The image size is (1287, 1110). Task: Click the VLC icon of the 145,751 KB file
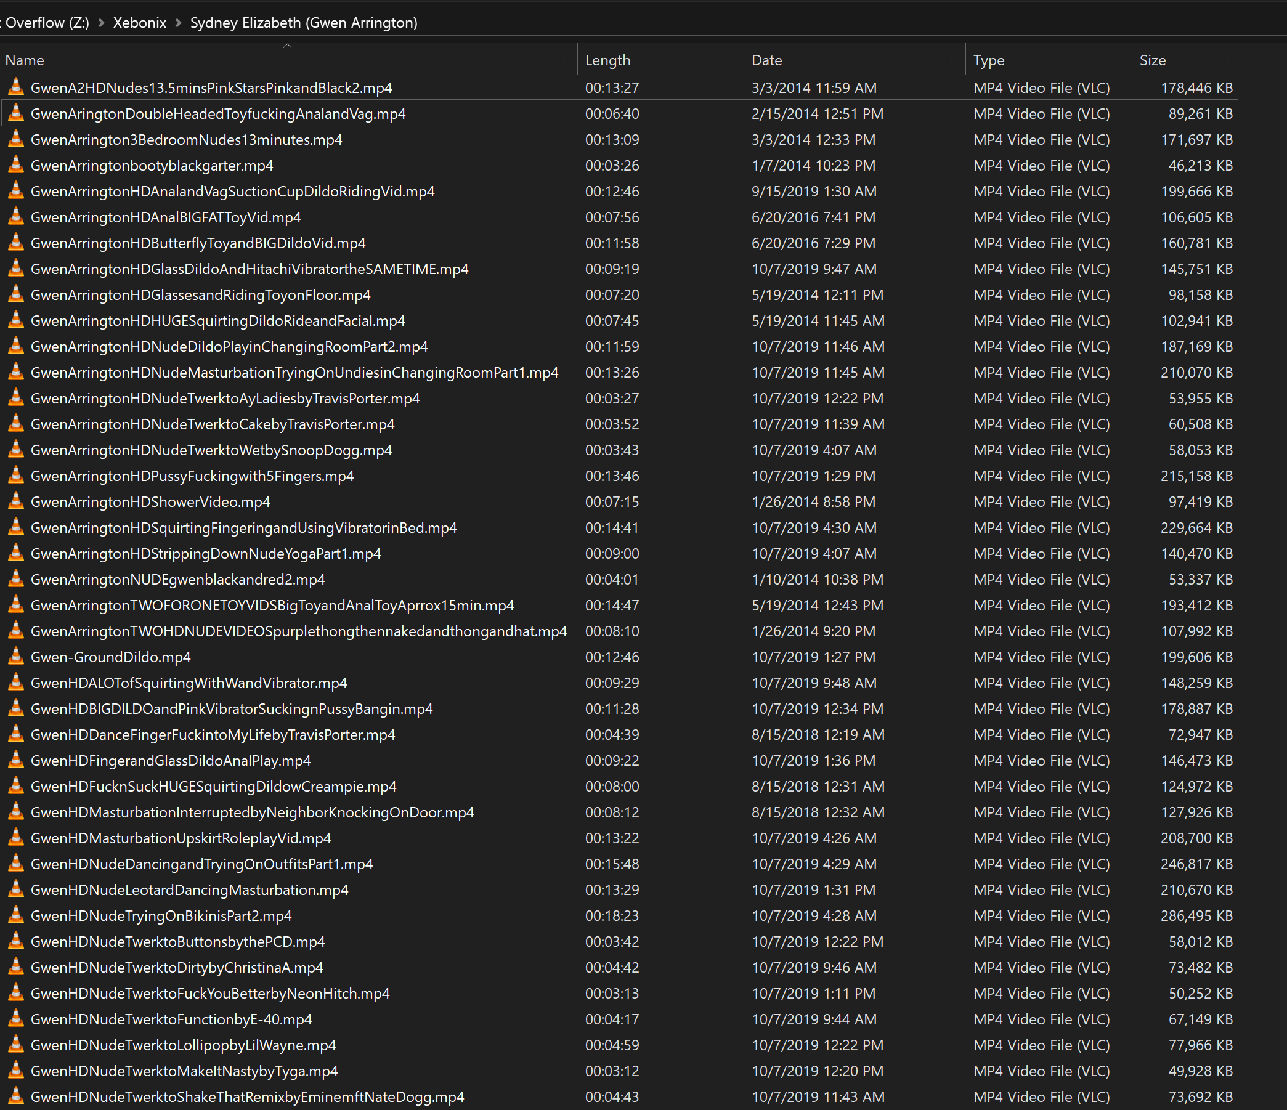(x=16, y=269)
